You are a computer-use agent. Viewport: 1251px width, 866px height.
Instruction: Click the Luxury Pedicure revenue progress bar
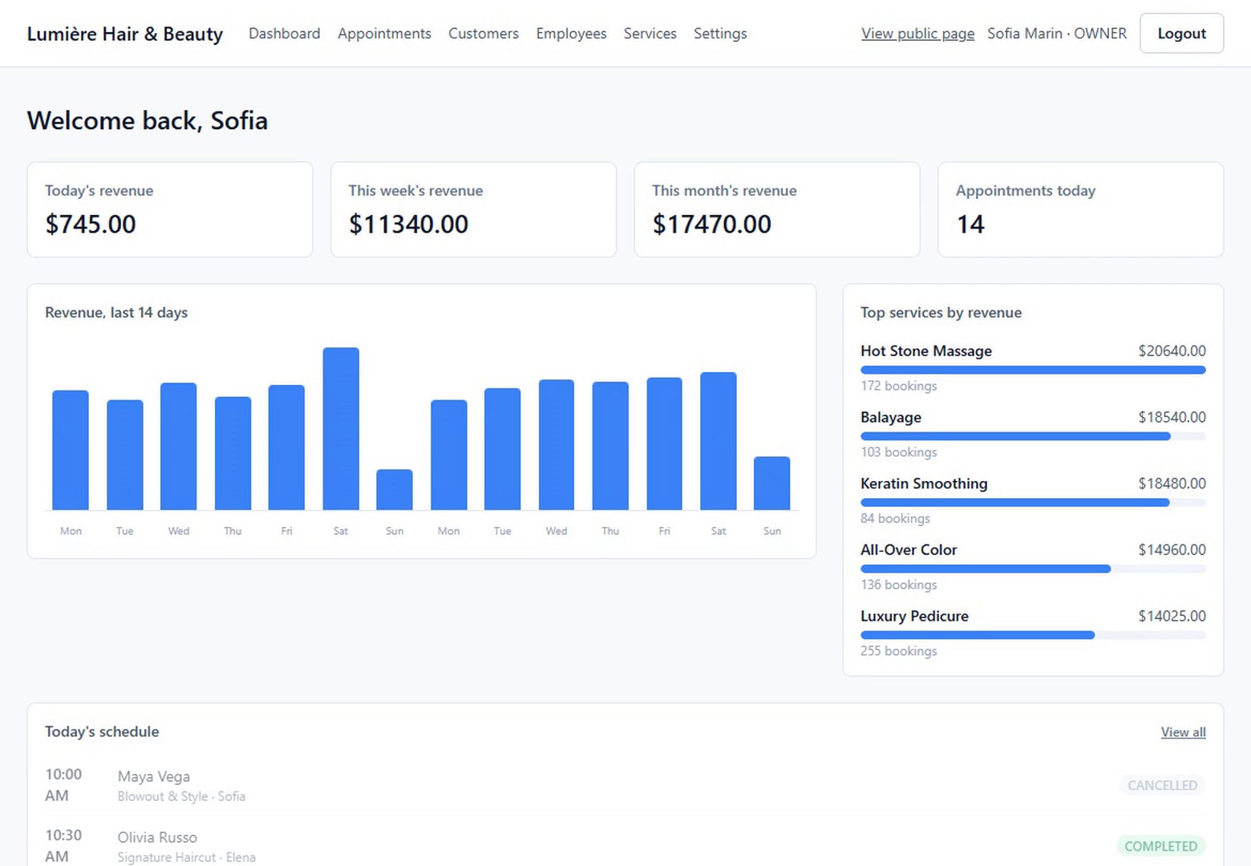pyautogui.click(x=1033, y=635)
